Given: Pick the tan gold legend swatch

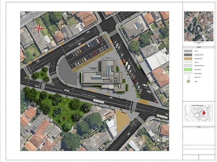Looking at the screenshot, I should pos(188,59).
